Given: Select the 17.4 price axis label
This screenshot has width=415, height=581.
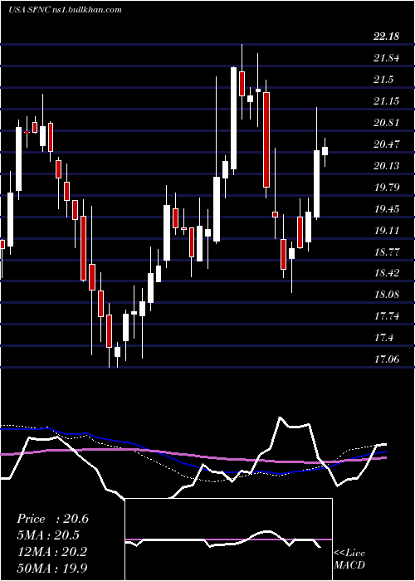Looking at the screenshot, I should click(x=383, y=338).
